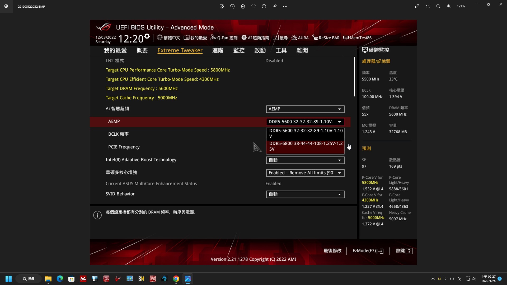Click the info icon in the help area
This screenshot has height=285, width=507.
coord(97,215)
